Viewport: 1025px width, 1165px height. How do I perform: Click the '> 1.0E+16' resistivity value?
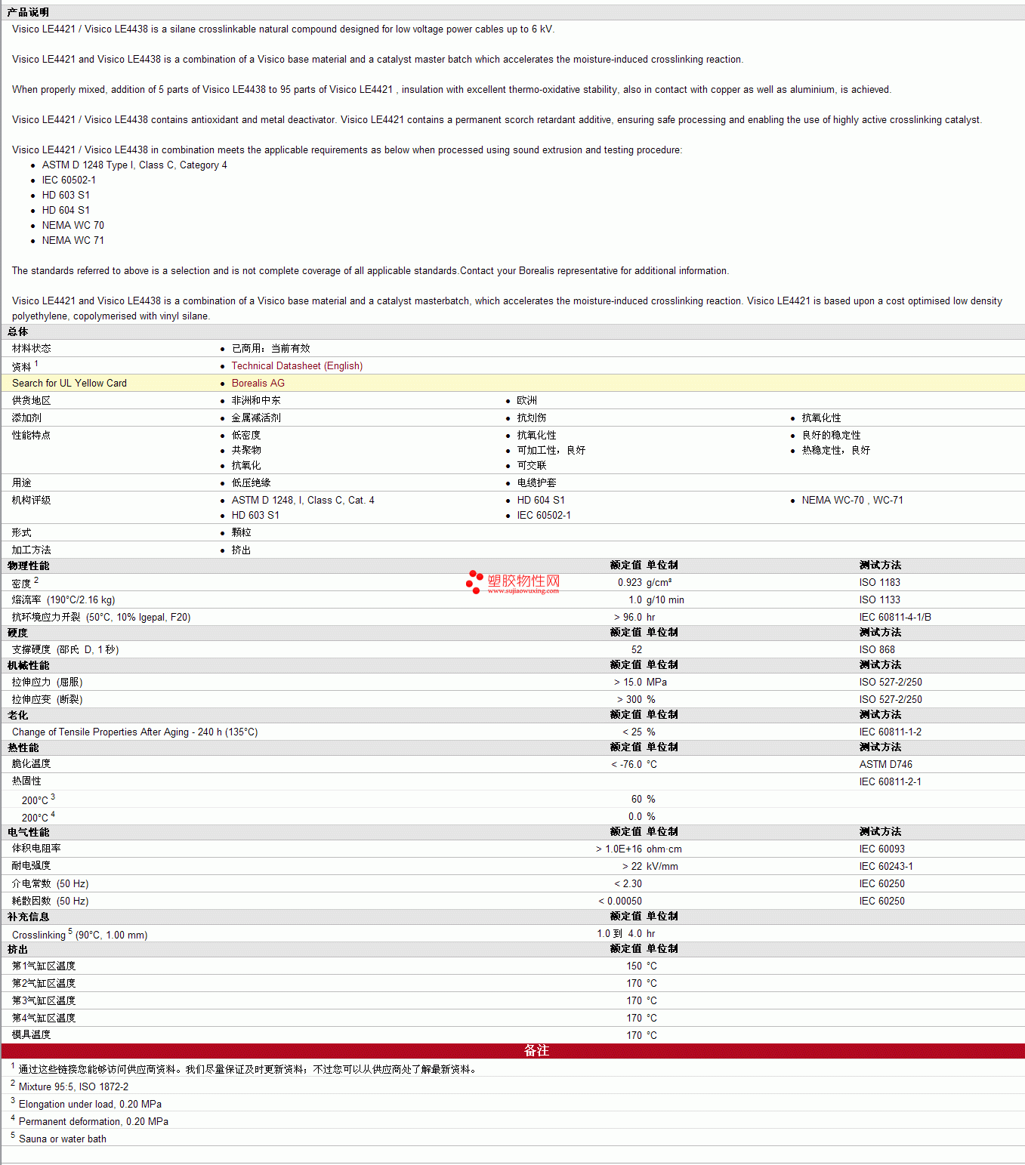619,849
